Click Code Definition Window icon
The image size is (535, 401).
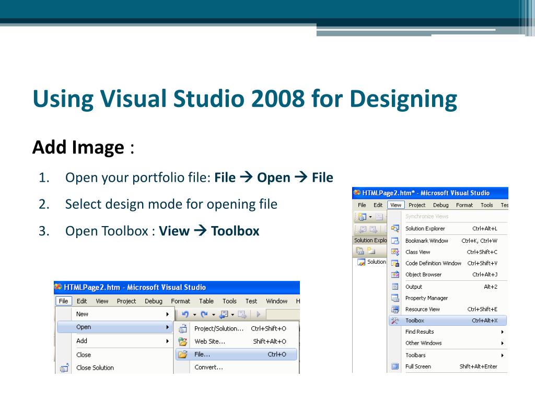pos(395,263)
